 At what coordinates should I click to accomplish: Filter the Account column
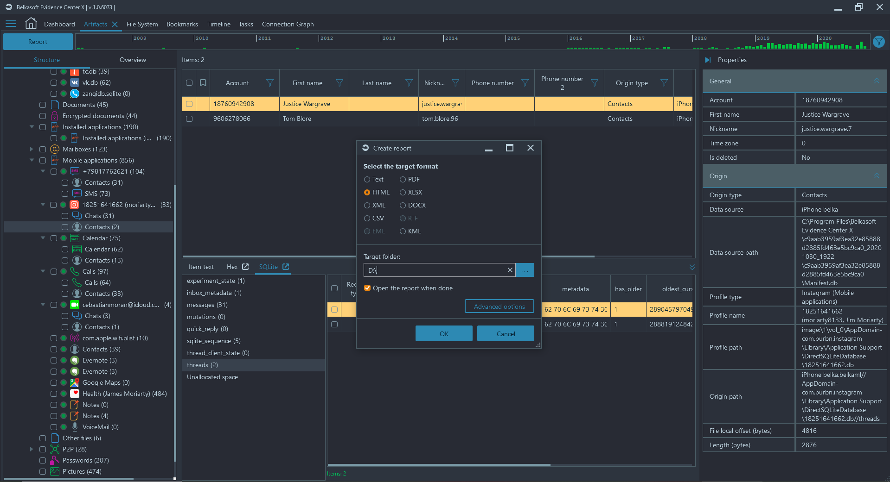pyautogui.click(x=270, y=83)
